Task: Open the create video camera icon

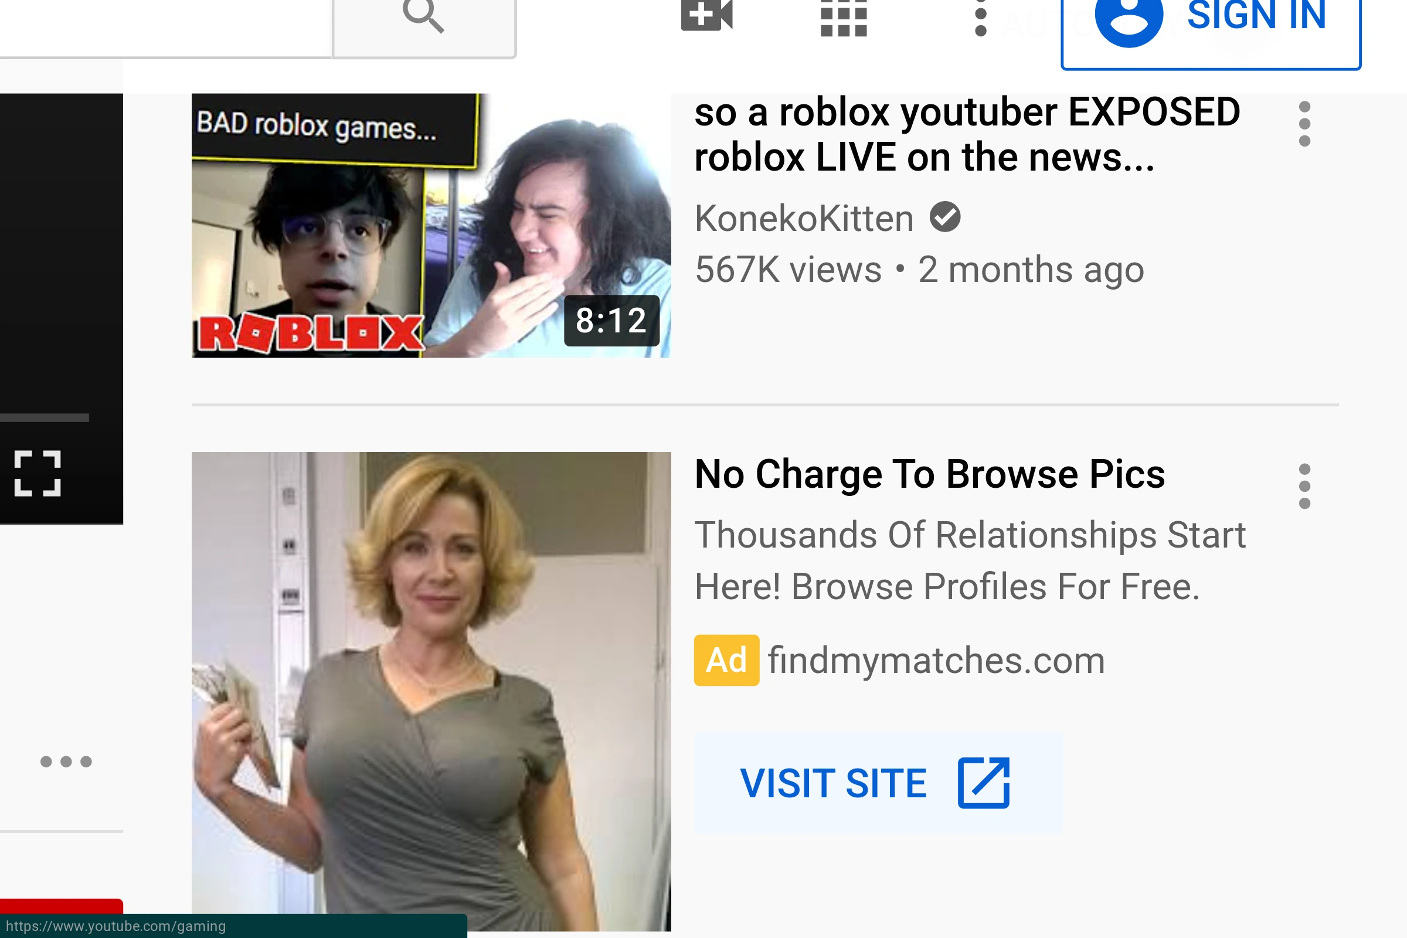Action: coord(706,16)
